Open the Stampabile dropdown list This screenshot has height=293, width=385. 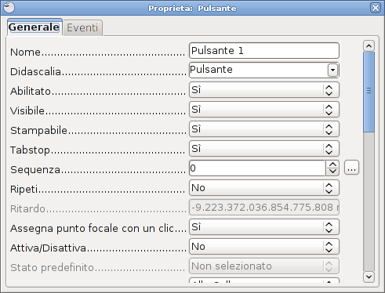(x=264, y=129)
